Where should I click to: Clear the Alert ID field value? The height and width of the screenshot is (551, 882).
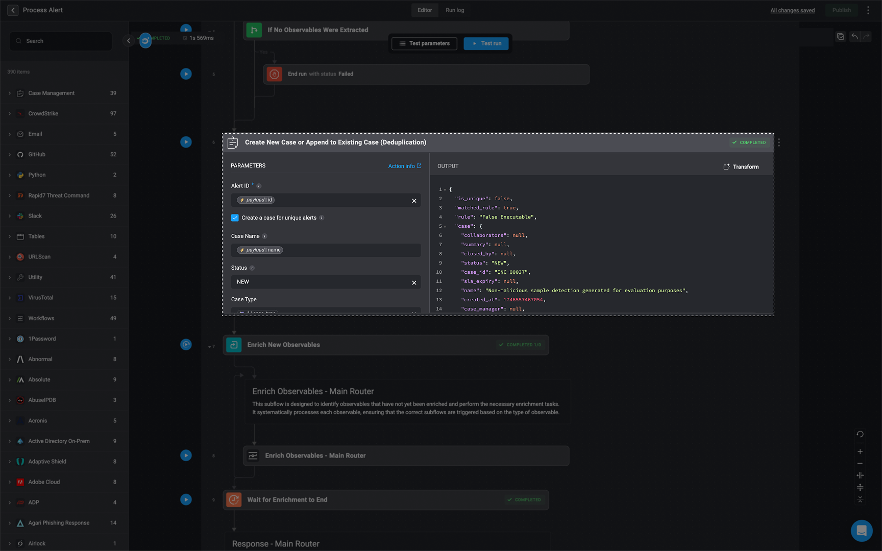click(x=414, y=201)
